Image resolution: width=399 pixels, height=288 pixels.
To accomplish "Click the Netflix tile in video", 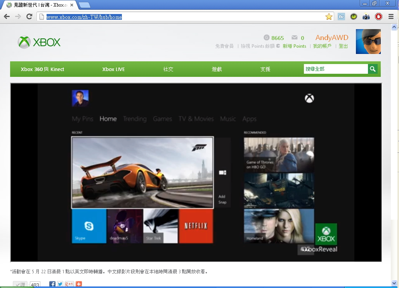I will click(x=196, y=226).
